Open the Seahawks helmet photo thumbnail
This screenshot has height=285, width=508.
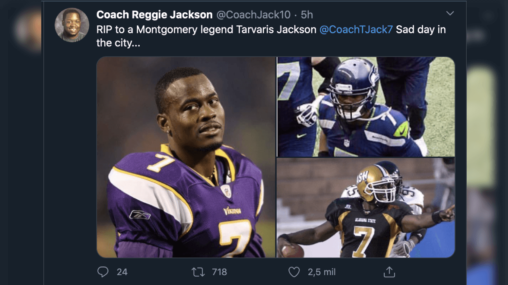[366, 106]
